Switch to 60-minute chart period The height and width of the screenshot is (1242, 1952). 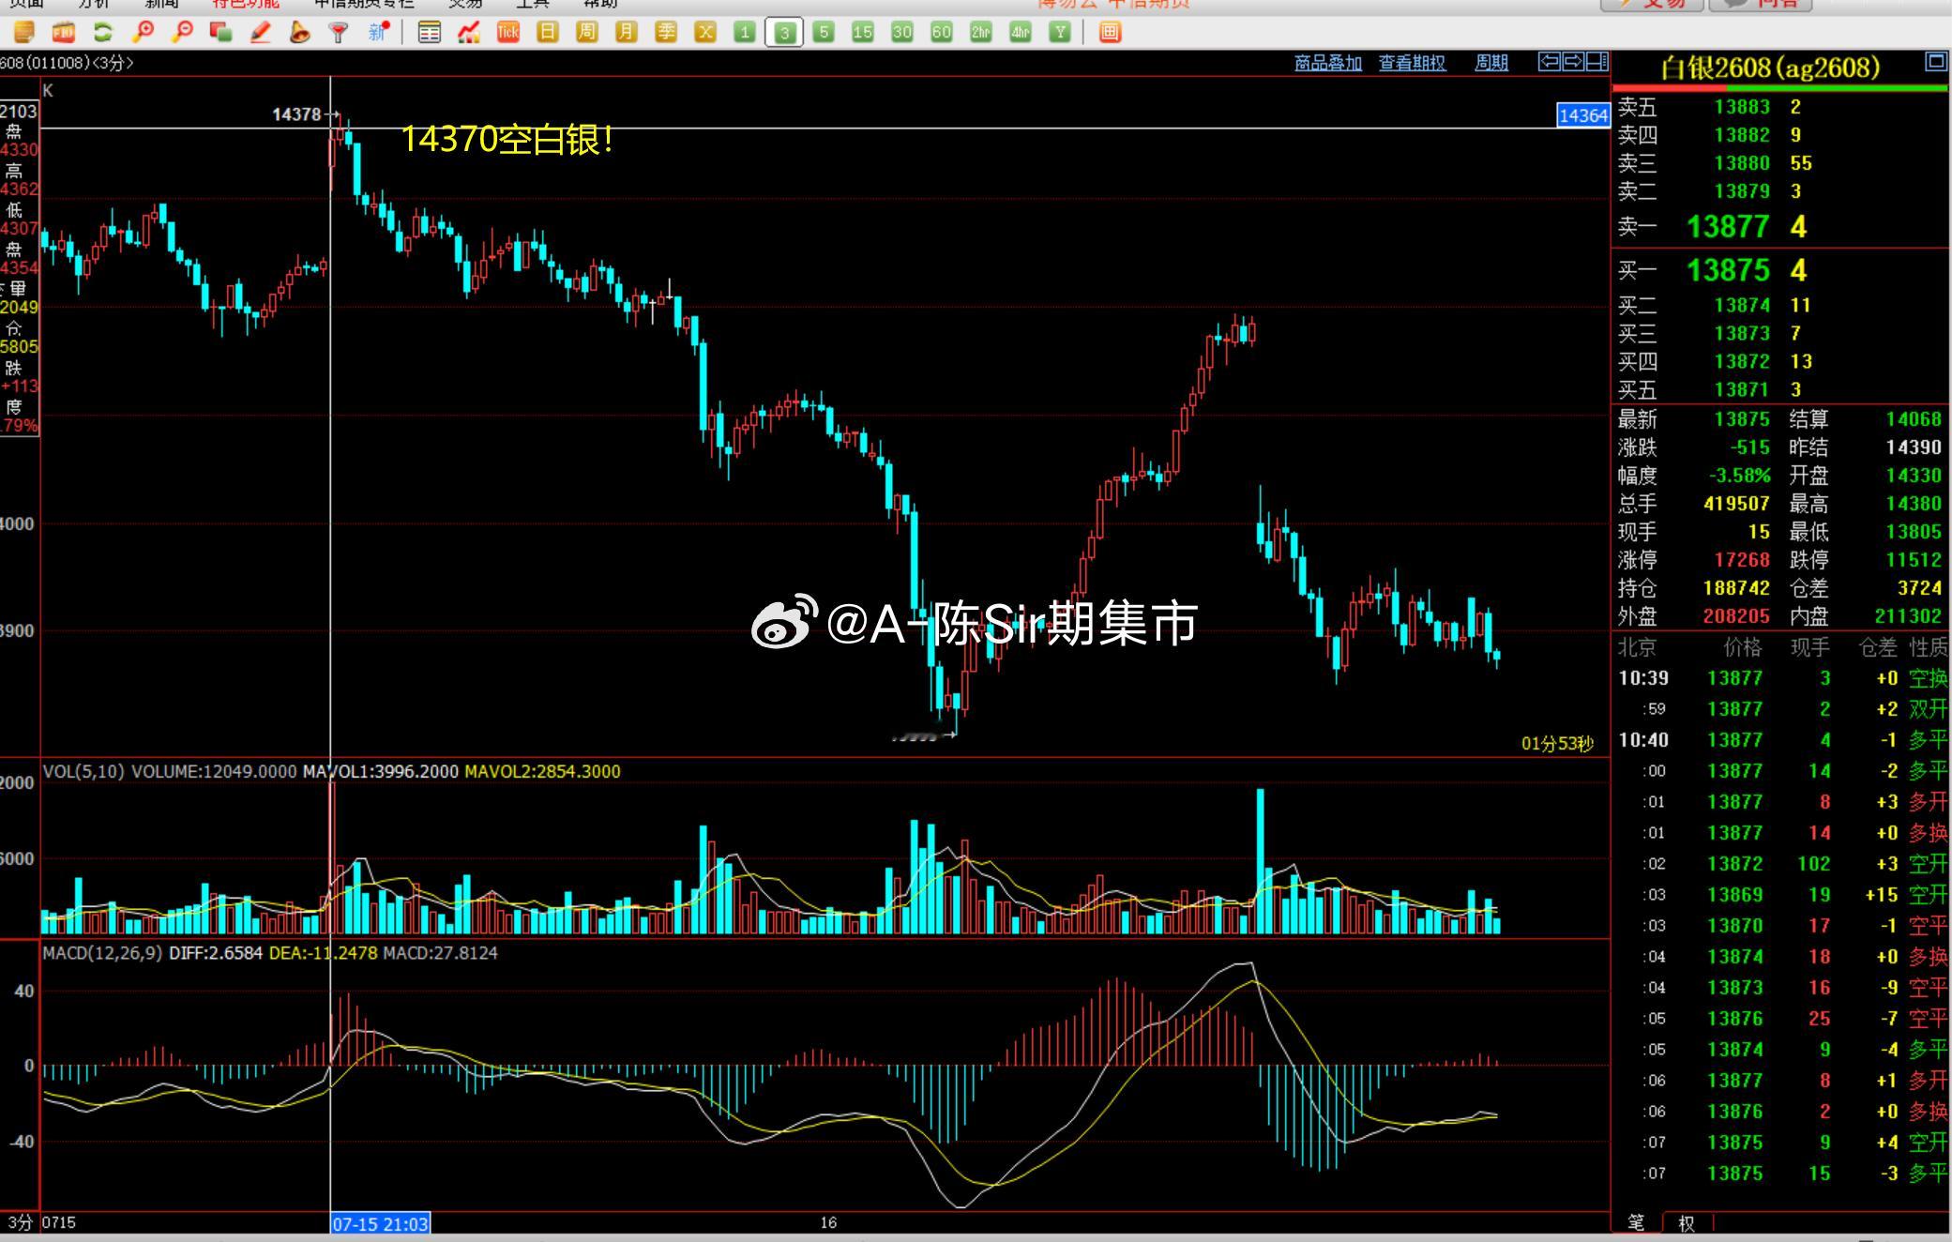click(x=942, y=33)
